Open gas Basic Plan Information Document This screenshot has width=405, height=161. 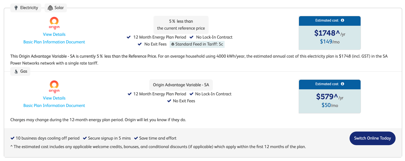[x=54, y=105]
